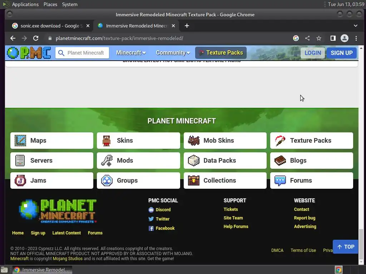Click the Mods wrench icon

pos(107,161)
